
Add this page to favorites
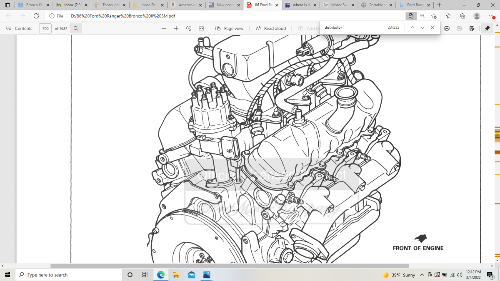(434, 16)
